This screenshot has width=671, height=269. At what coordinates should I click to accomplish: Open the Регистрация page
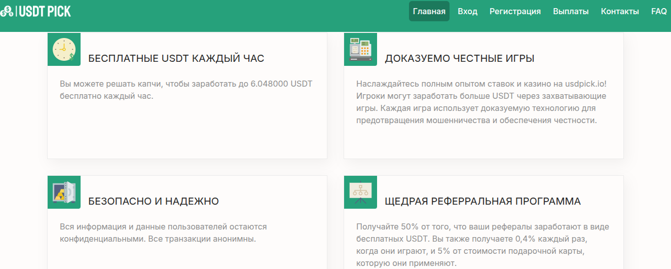pos(515,11)
